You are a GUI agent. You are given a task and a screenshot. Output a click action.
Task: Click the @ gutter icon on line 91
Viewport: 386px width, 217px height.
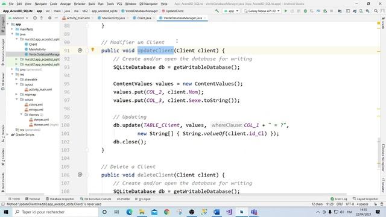click(x=80, y=51)
